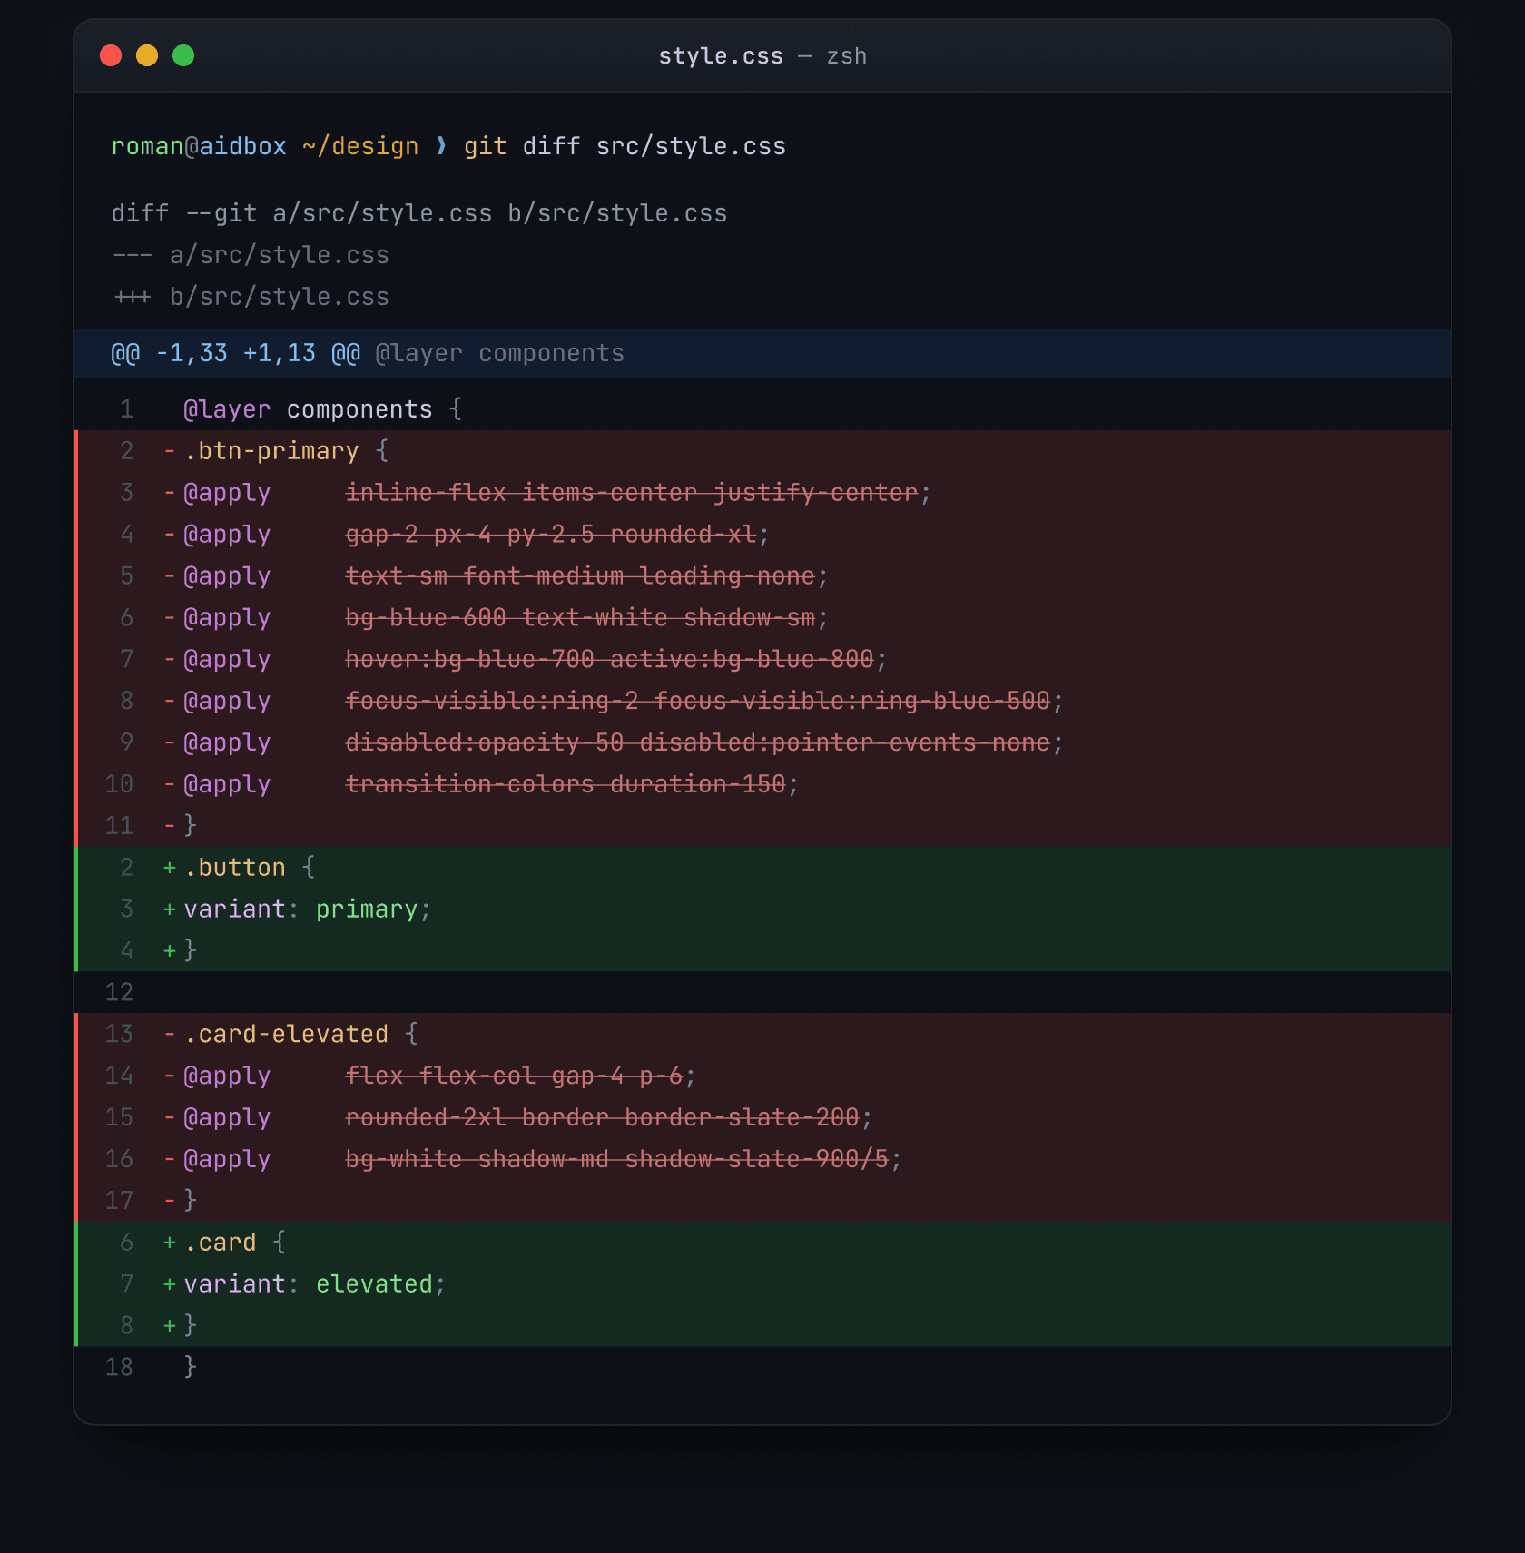Click removed line '.card-elevated {'
1525x1553 pixels.
[762, 1034]
